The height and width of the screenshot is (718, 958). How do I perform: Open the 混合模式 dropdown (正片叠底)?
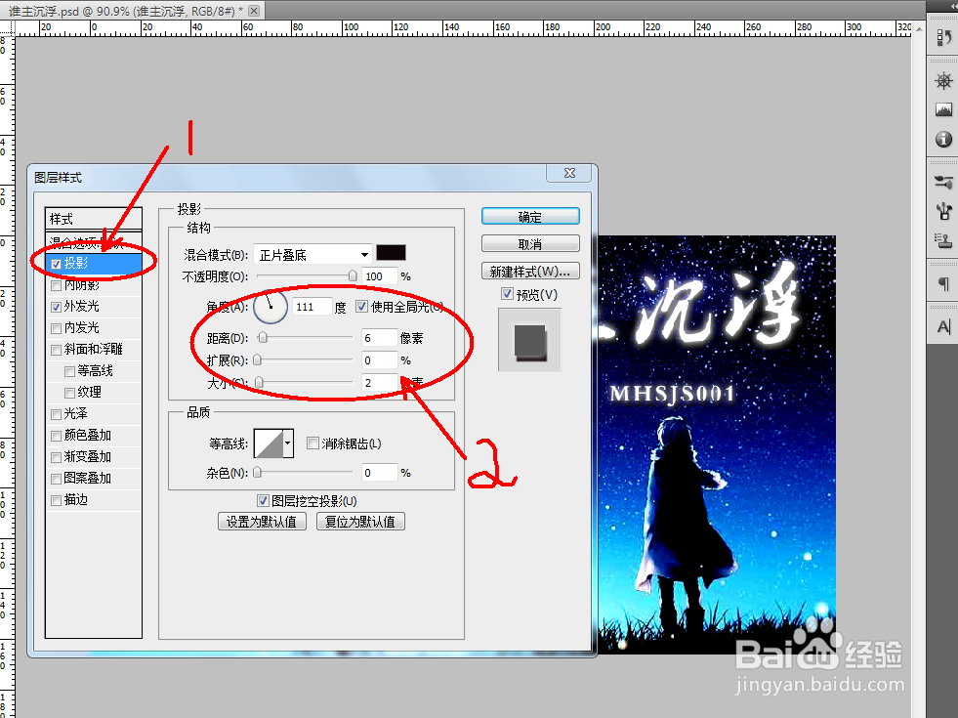pos(312,254)
